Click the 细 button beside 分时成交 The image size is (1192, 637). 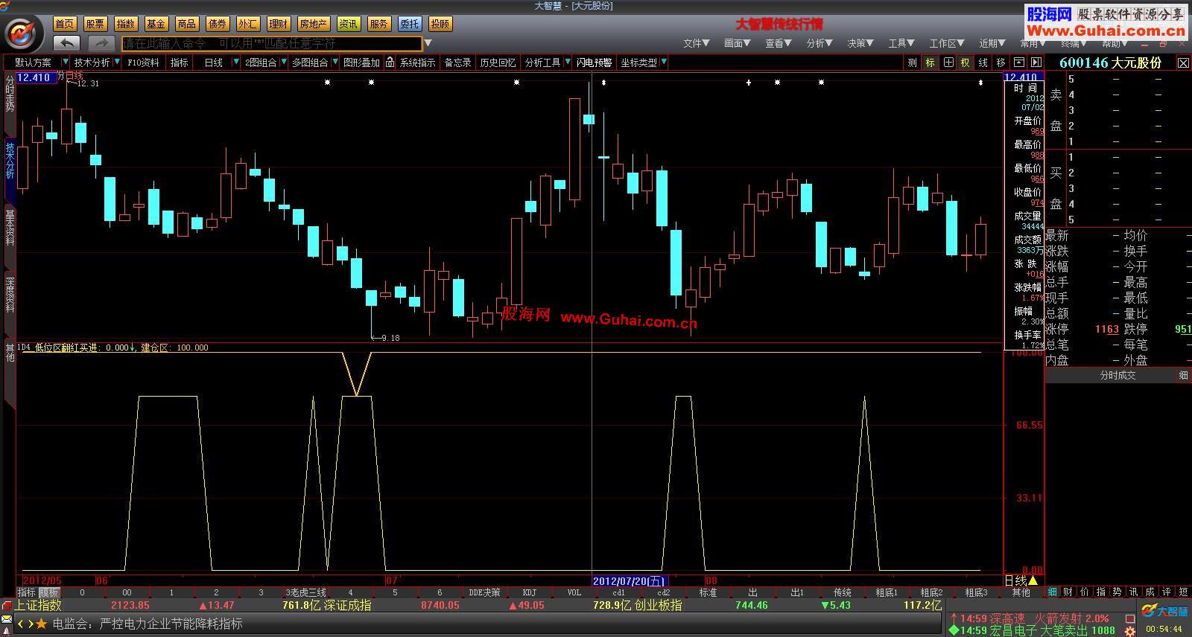[1183, 376]
